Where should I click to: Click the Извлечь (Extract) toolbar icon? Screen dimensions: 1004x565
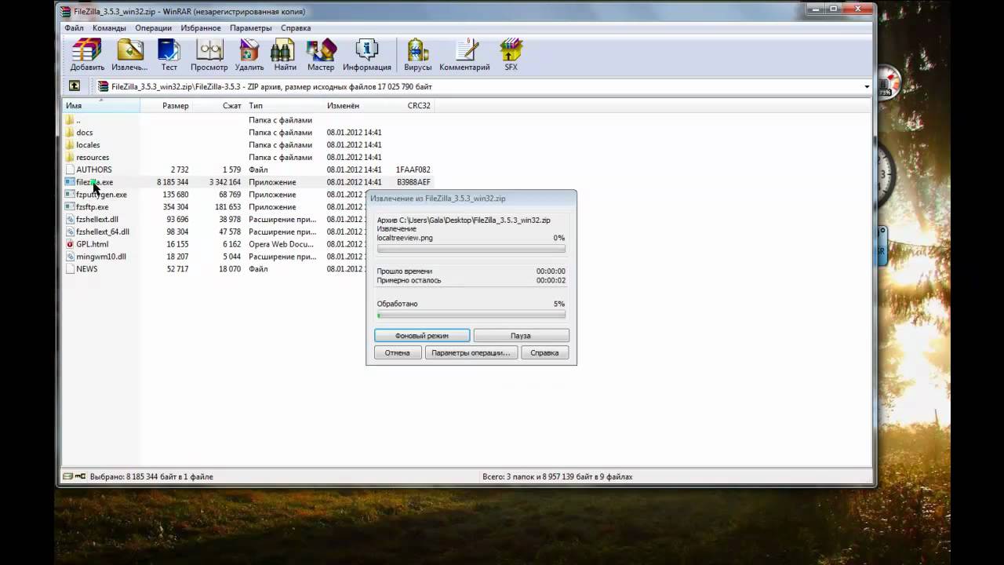(129, 54)
